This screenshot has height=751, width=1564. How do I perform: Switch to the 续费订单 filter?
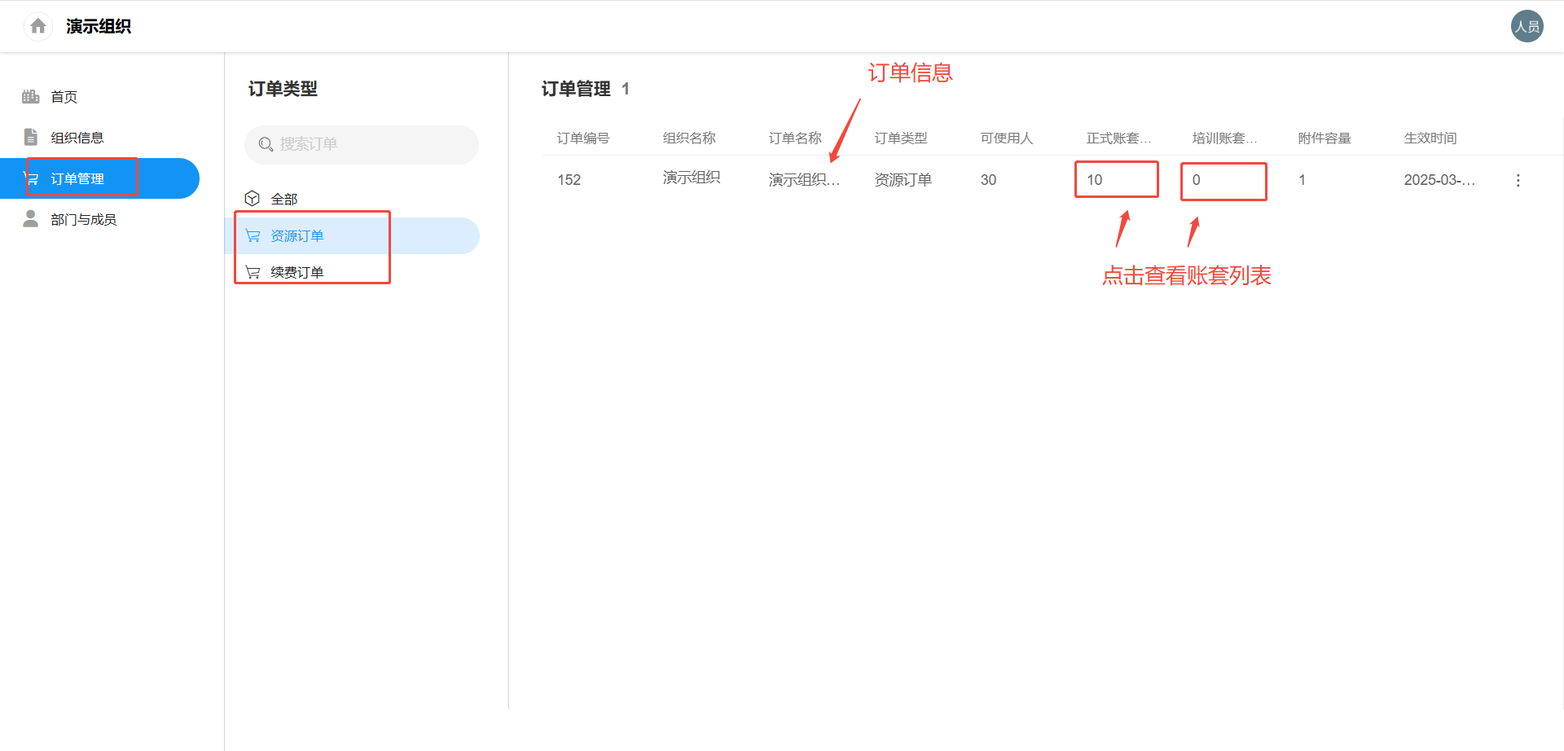298,271
